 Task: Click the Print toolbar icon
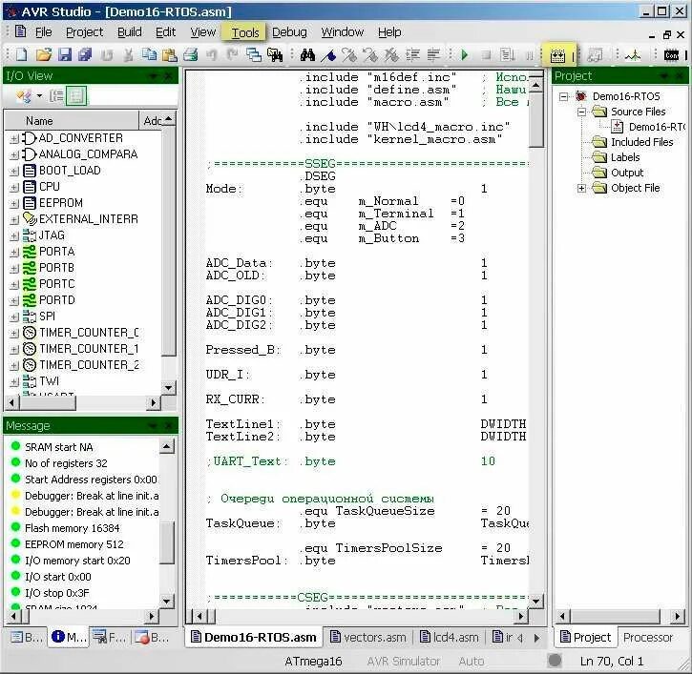coord(190,54)
